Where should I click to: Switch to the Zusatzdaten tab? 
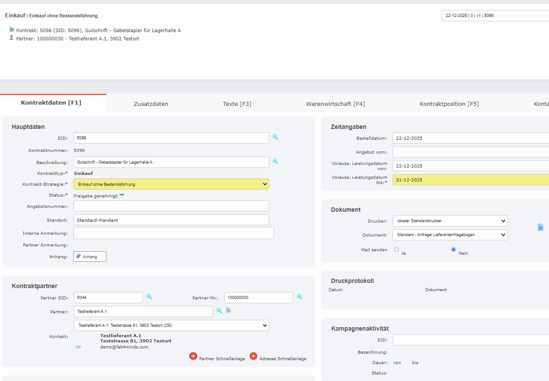(151, 104)
